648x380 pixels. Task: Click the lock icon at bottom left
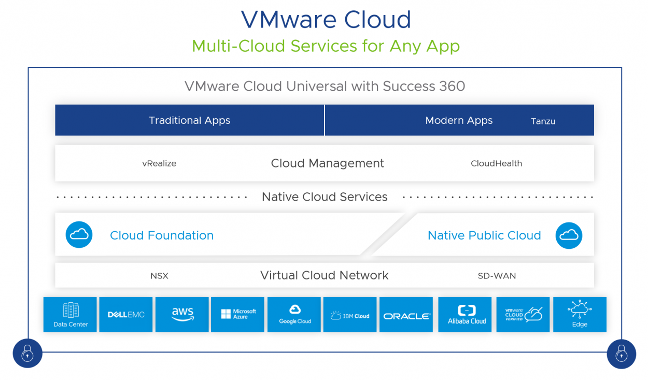[x=27, y=354]
